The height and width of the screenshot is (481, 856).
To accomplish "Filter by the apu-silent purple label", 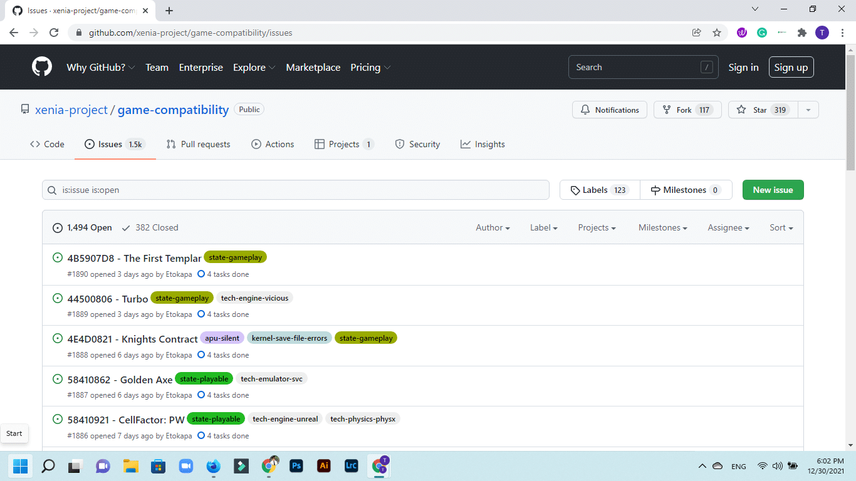I will [222, 338].
